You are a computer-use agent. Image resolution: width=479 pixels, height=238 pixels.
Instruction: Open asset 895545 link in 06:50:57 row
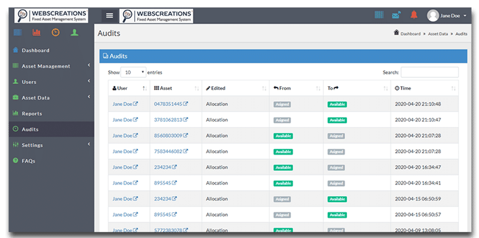click(162, 215)
